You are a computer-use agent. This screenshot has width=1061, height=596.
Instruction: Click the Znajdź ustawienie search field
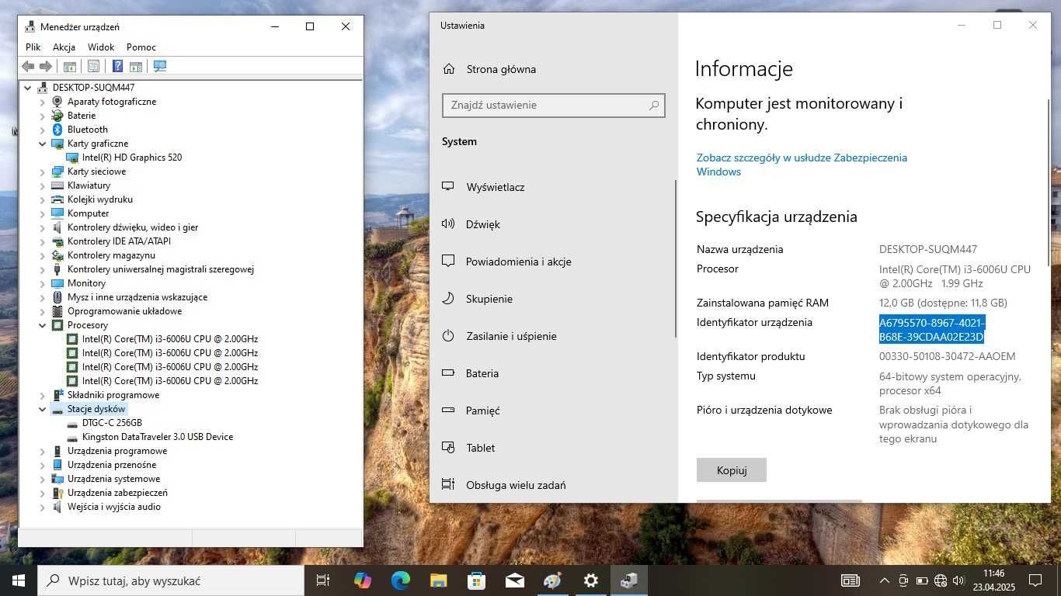click(553, 106)
